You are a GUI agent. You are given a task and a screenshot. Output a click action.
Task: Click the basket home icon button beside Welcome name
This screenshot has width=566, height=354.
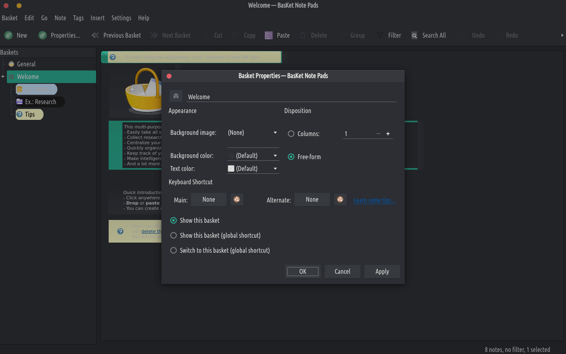(176, 96)
